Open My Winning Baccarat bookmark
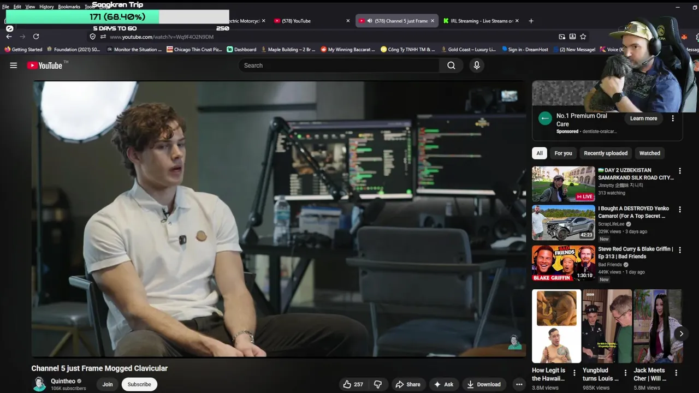Image resolution: width=699 pixels, height=393 pixels. pyautogui.click(x=348, y=50)
